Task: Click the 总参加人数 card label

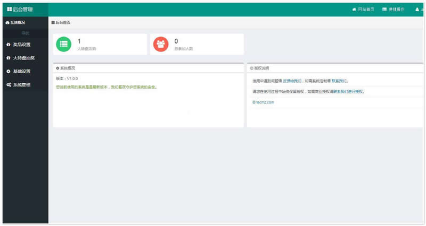Action: coord(184,49)
